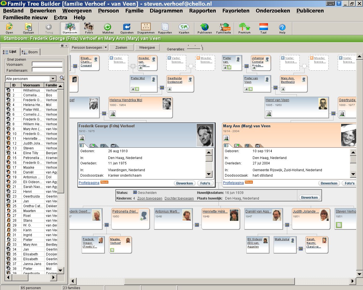363x290 pixels.
Task: Collapse the left panel with arrow button
Action: tap(66, 46)
